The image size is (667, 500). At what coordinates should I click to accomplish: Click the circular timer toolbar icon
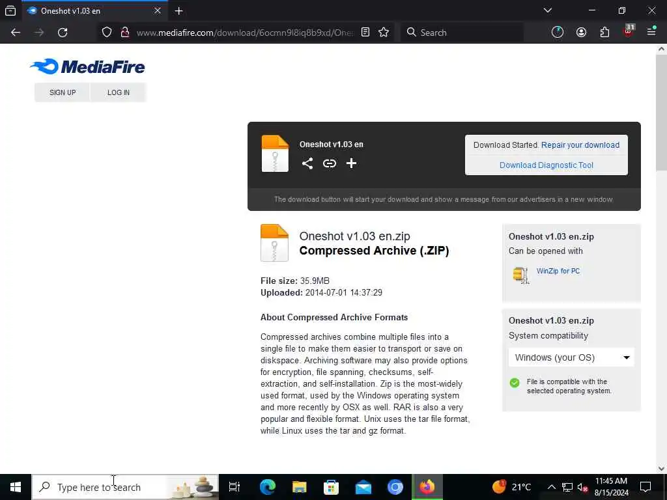558,33
